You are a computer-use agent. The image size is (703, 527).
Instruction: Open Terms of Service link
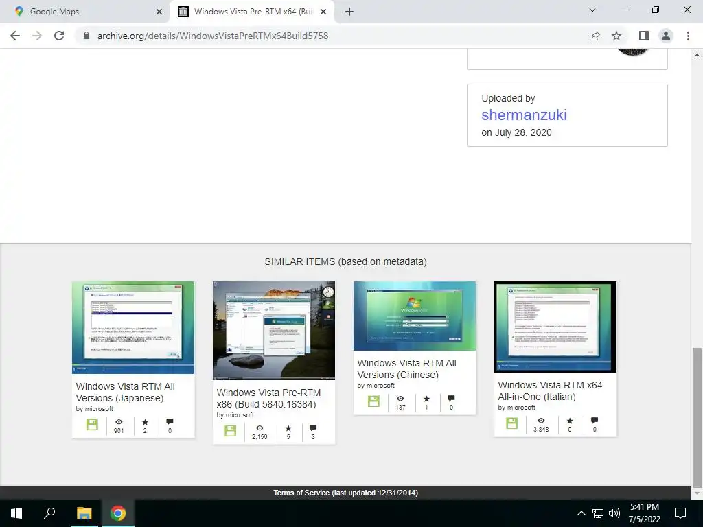tap(346, 493)
